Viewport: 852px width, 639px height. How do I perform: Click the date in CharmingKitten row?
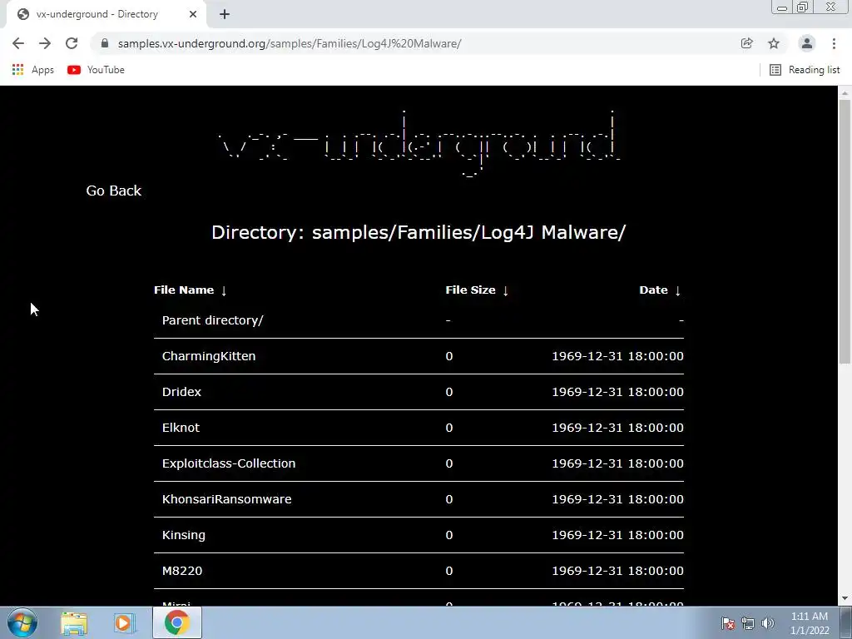tap(618, 356)
